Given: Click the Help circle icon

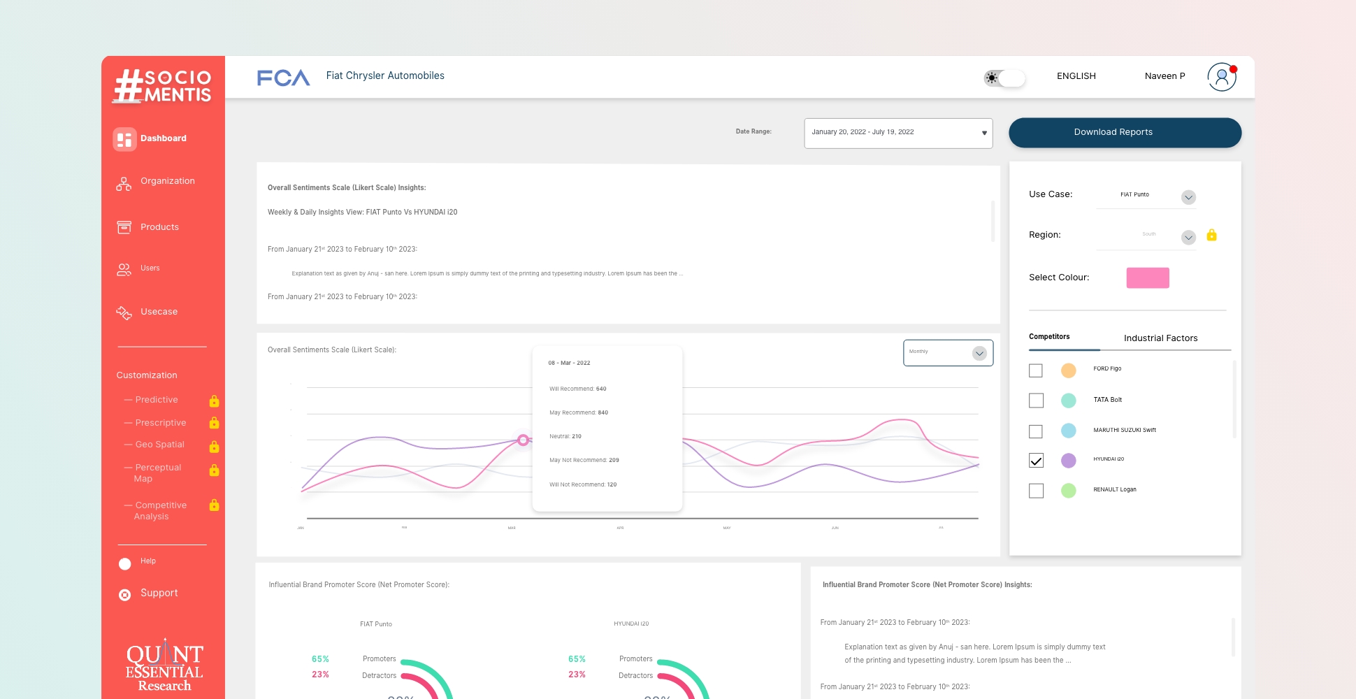Looking at the screenshot, I should tap(125, 564).
